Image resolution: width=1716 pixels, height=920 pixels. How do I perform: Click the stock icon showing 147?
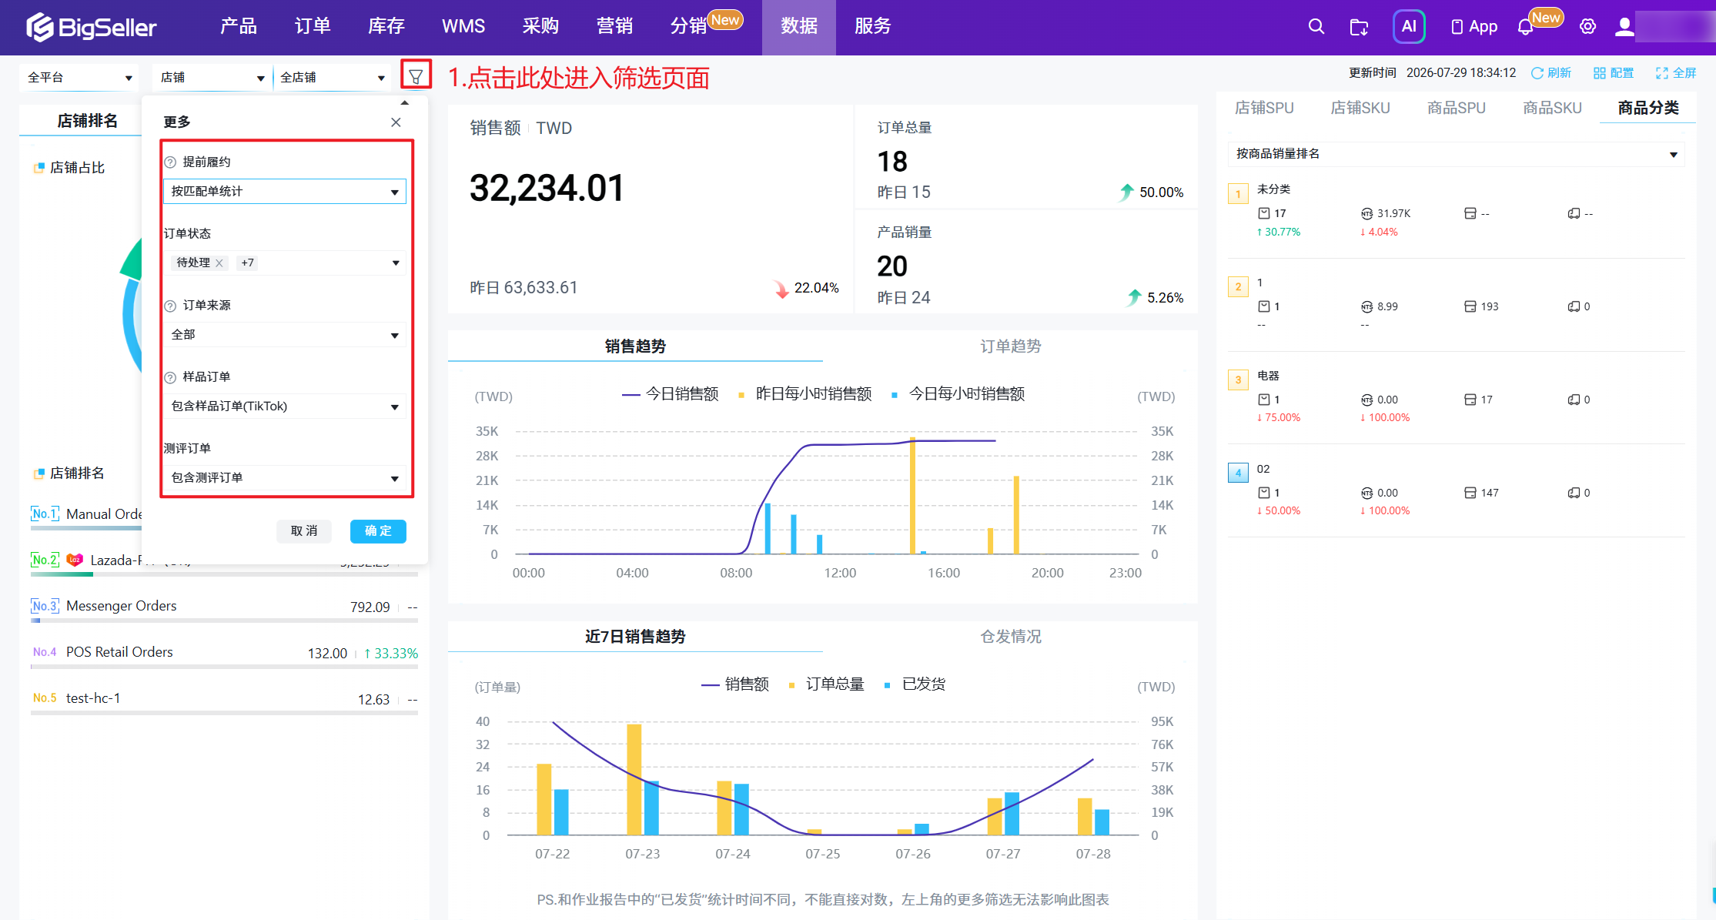coord(1470,493)
